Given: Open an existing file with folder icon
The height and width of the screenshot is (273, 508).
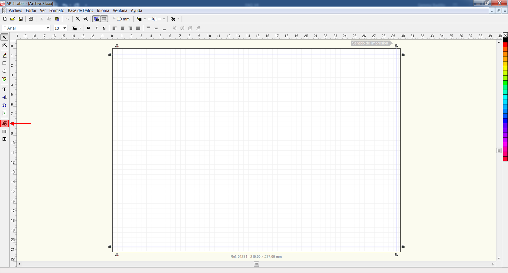Looking at the screenshot, I should (13, 19).
